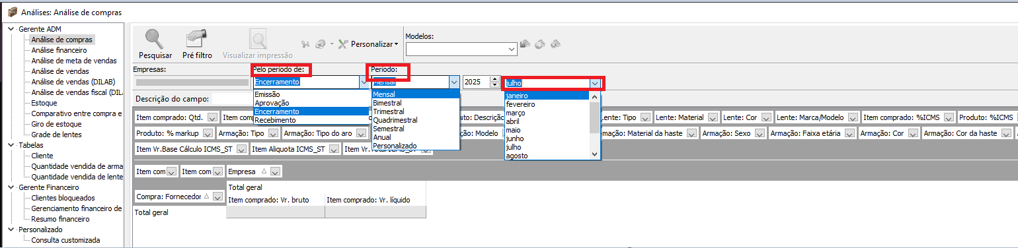This screenshot has width=1018, height=248.
Task: Select maio in the month list
Action: (547, 130)
